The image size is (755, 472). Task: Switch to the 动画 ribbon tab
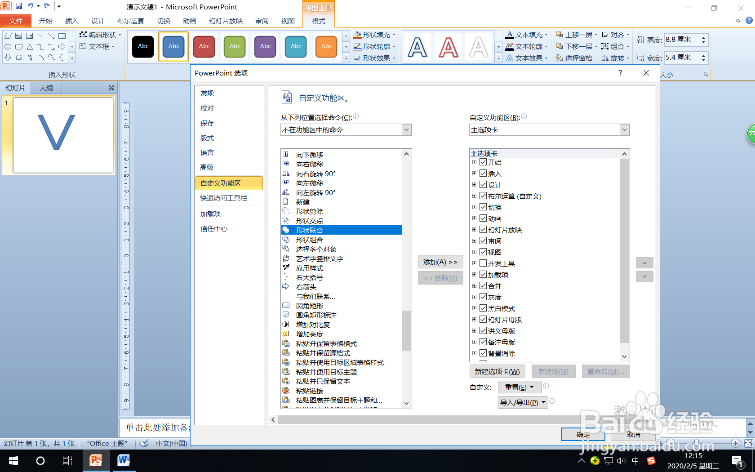pos(189,21)
